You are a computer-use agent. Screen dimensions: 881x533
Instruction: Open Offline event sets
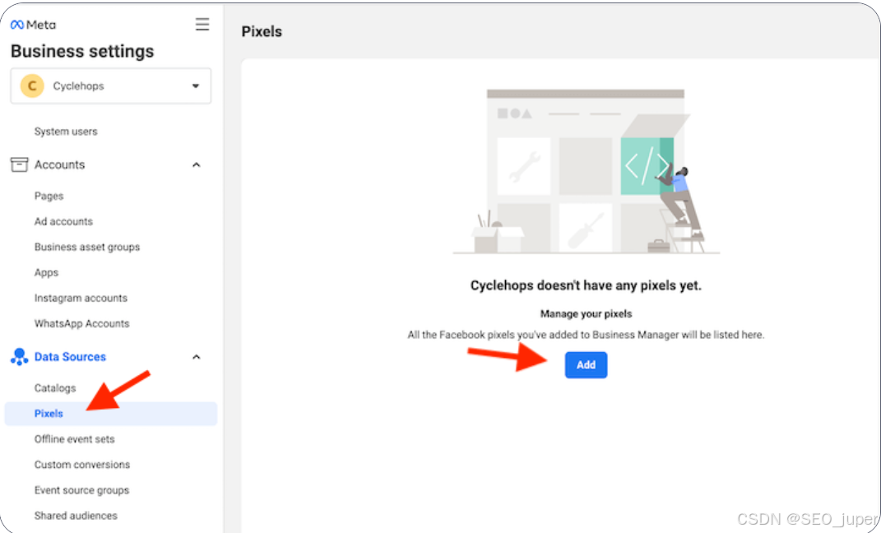click(x=74, y=439)
